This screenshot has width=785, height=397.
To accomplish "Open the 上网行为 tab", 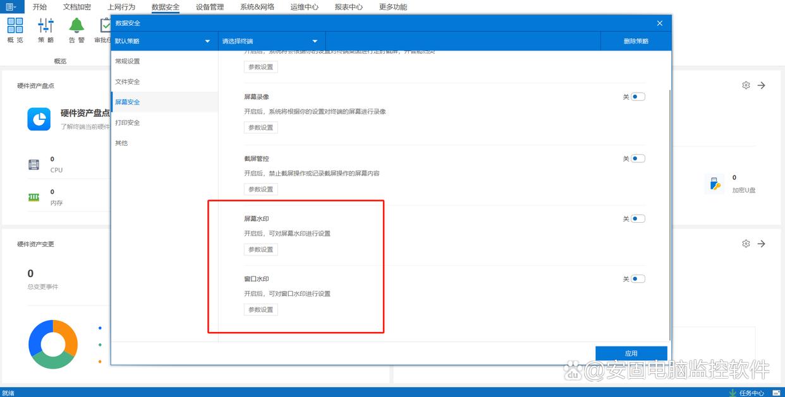I will pos(121,7).
